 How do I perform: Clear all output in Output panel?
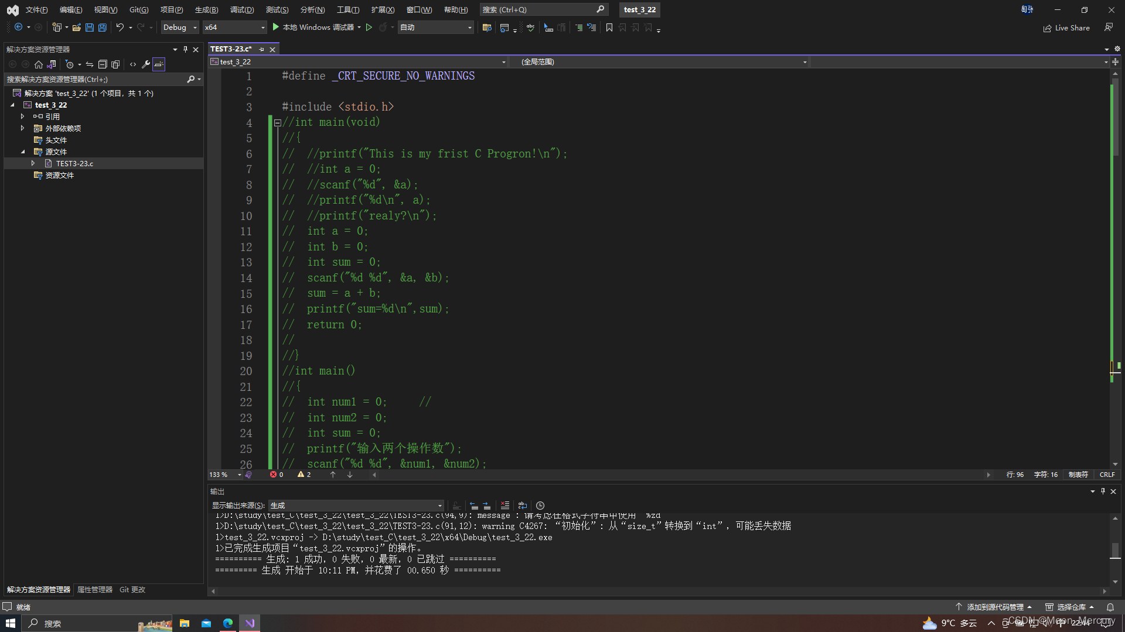(504, 506)
